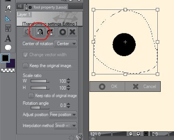The height and width of the screenshot is (140, 174).
Task: Click the top-center transform handle
Action: tap(125, 9)
